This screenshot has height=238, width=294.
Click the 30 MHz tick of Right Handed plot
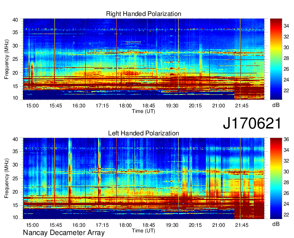(16, 46)
